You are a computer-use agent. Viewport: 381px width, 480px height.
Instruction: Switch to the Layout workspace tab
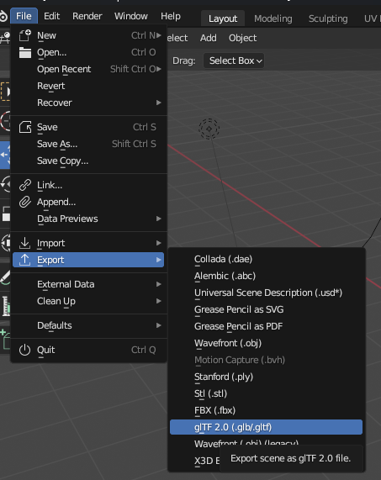pos(223,18)
